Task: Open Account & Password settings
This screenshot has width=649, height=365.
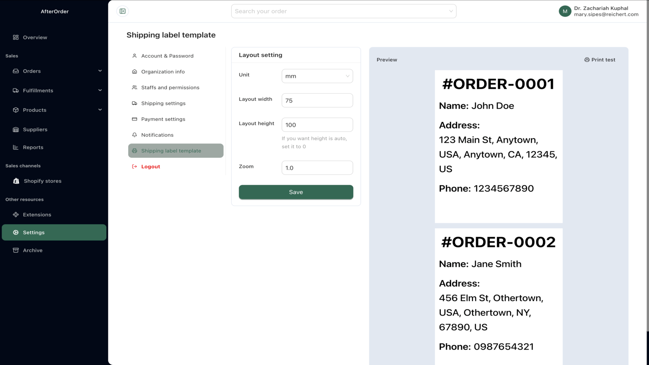Action: 176,56
